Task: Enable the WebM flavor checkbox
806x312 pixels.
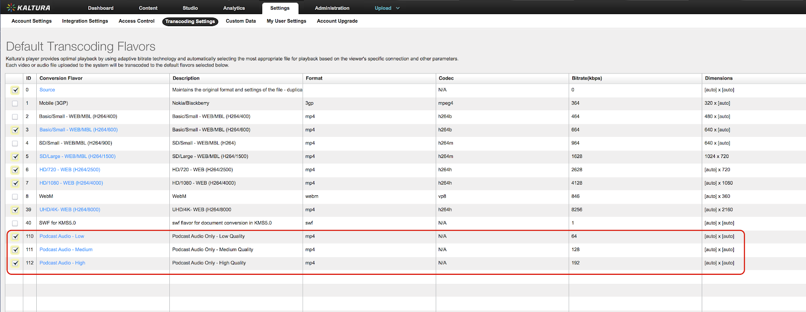Action: coord(15,197)
